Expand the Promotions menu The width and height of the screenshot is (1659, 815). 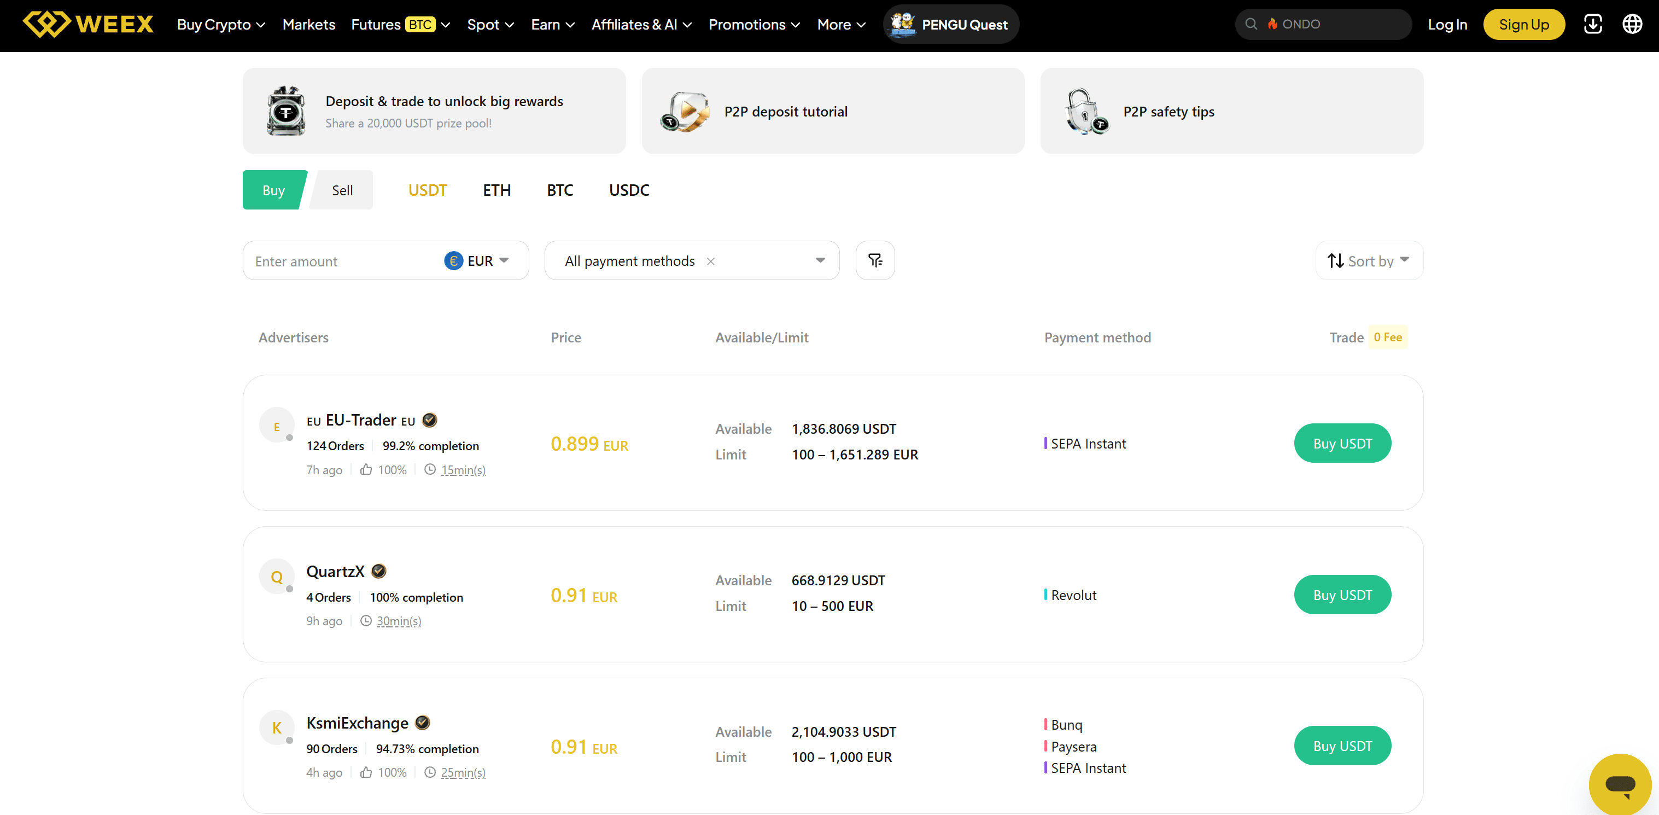754,25
